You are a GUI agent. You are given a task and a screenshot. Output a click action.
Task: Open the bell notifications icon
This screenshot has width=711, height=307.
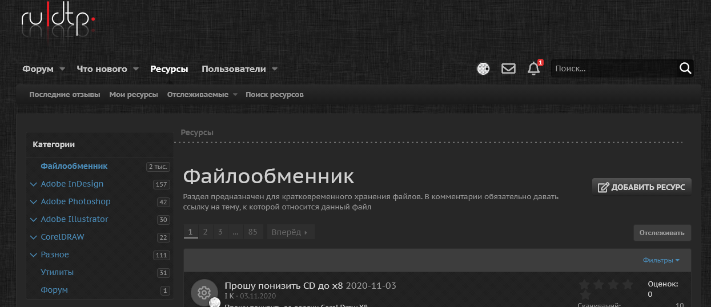point(534,69)
